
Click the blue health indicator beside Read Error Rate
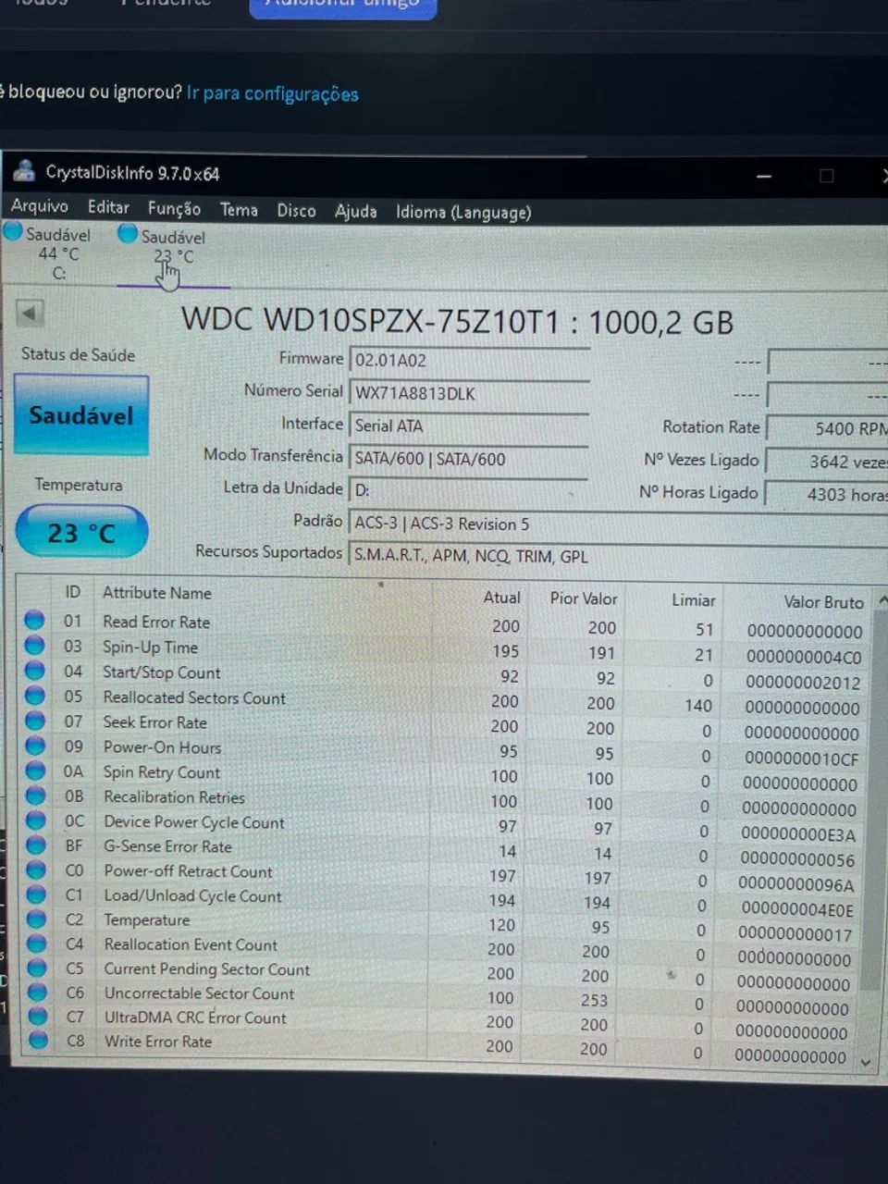point(34,620)
